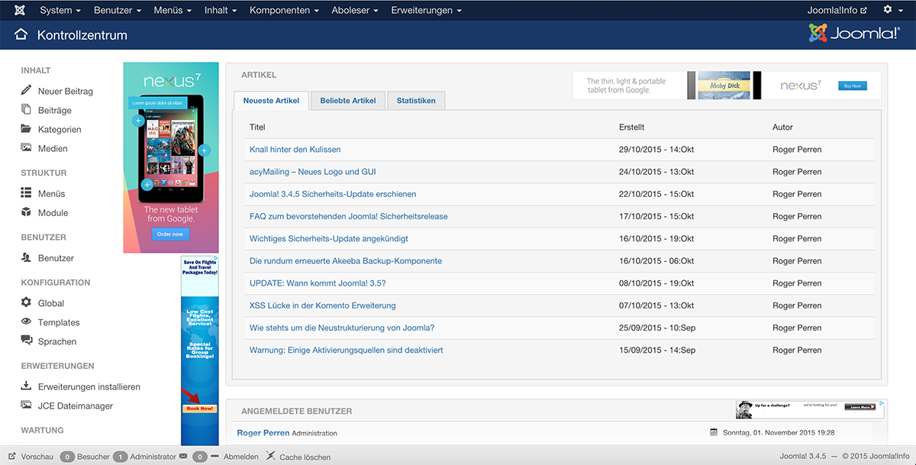Open Warnung: Einige Aktivierungsquellen article

tap(347, 350)
